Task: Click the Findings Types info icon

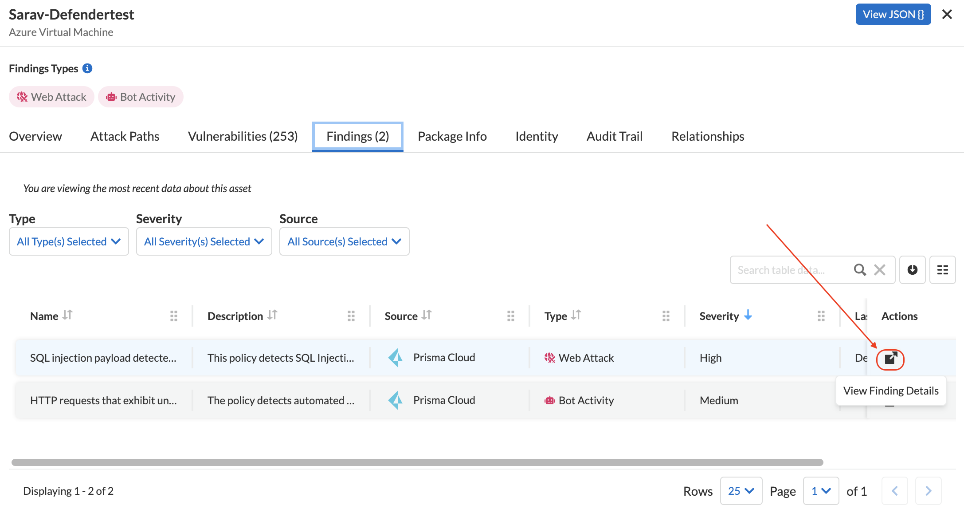Action: click(87, 68)
